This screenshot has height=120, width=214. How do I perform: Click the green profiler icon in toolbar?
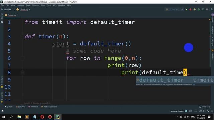(x=199, y=9)
